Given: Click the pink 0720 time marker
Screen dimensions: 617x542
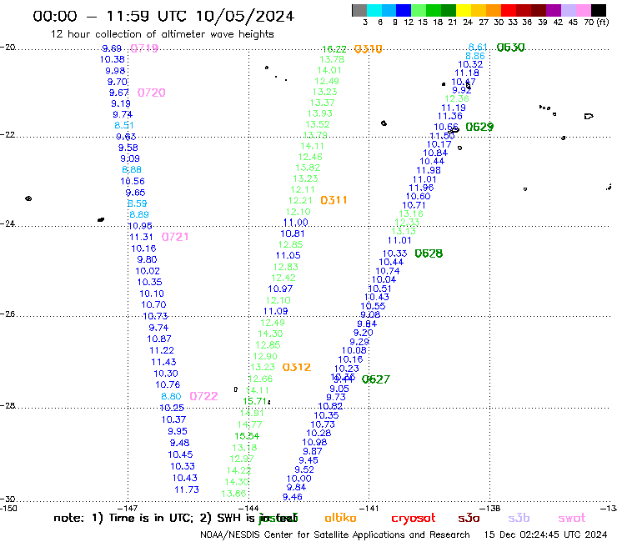Looking at the screenshot, I should [151, 93].
